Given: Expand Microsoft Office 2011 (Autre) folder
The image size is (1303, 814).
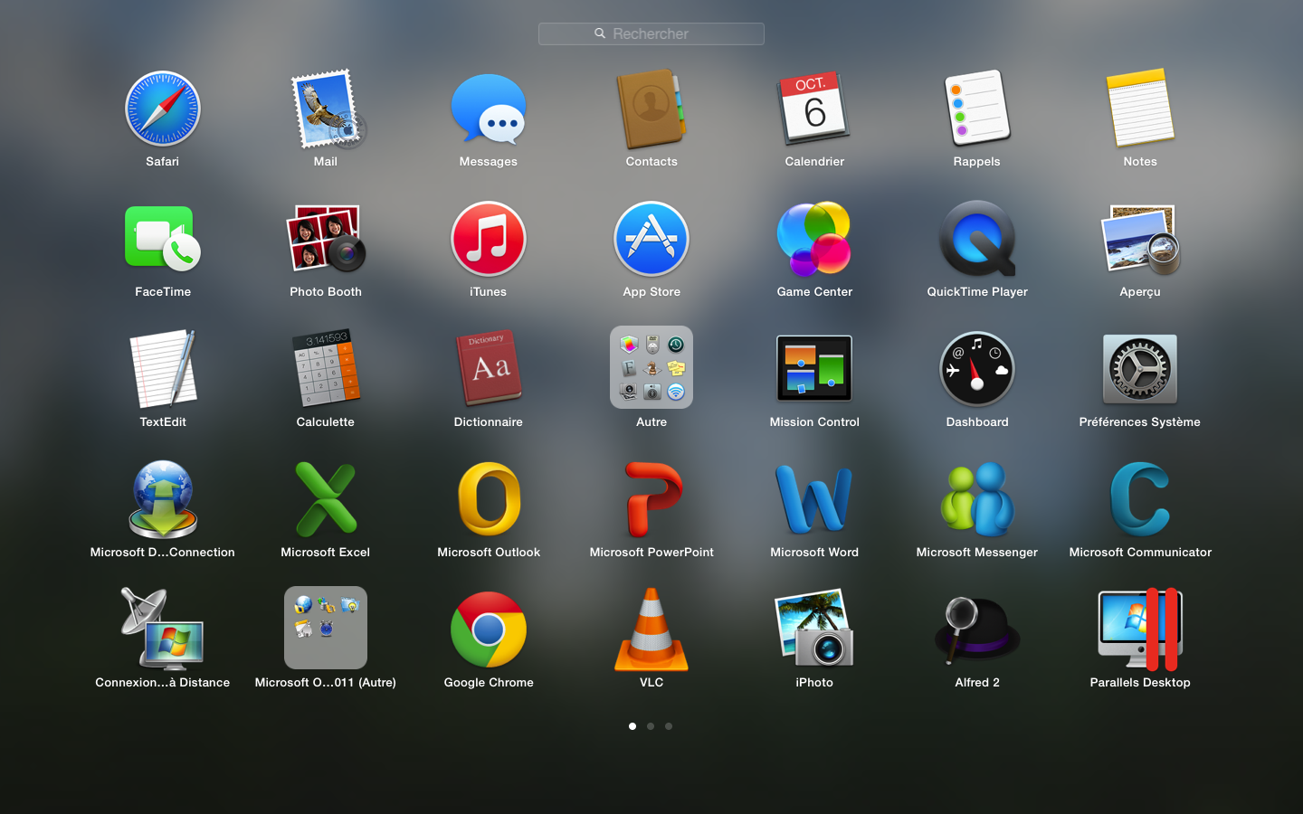Looking at the screenshot, I should [x=326, y=628].
